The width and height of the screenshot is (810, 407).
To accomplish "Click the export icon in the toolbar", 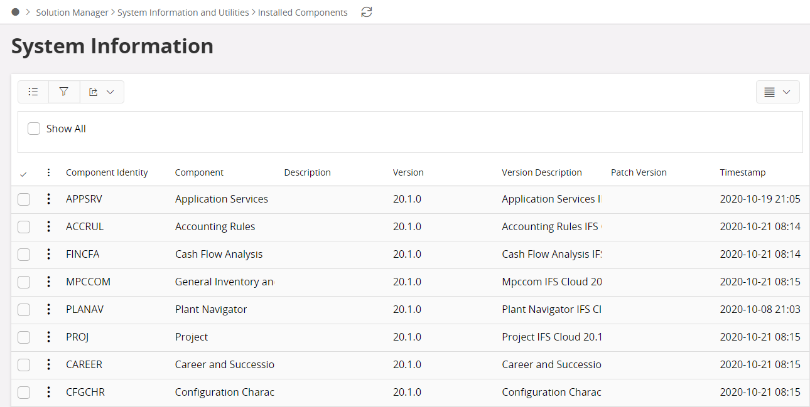I will tap(94, 92).
